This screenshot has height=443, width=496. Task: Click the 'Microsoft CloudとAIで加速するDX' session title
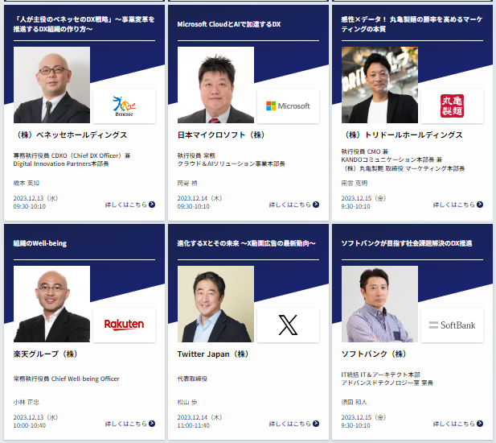[x=229, y=24]
